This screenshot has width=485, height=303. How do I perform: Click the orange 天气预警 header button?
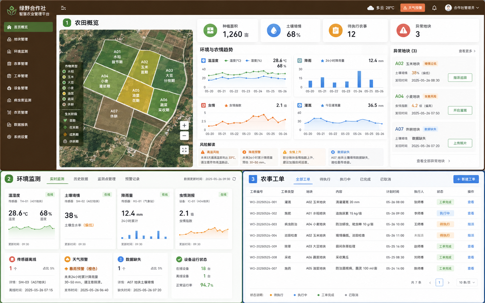(413, 8)
